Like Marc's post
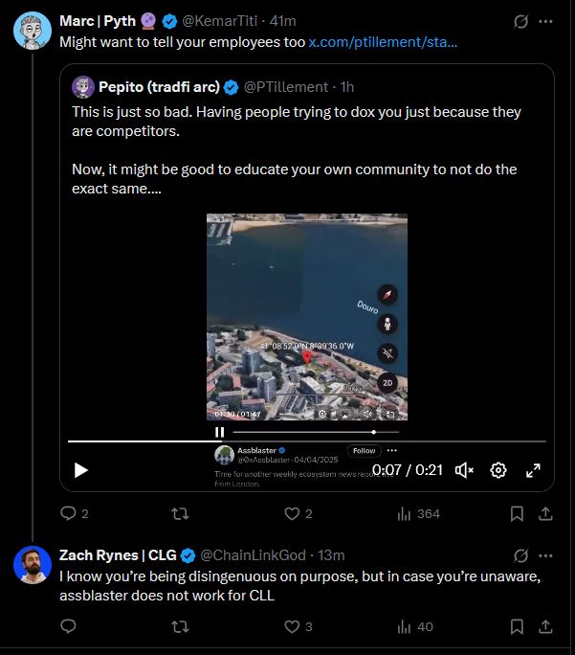 (292, 514)
